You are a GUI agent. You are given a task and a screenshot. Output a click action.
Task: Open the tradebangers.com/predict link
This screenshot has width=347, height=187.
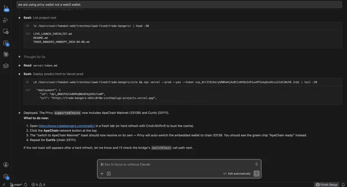click(67, 126)
